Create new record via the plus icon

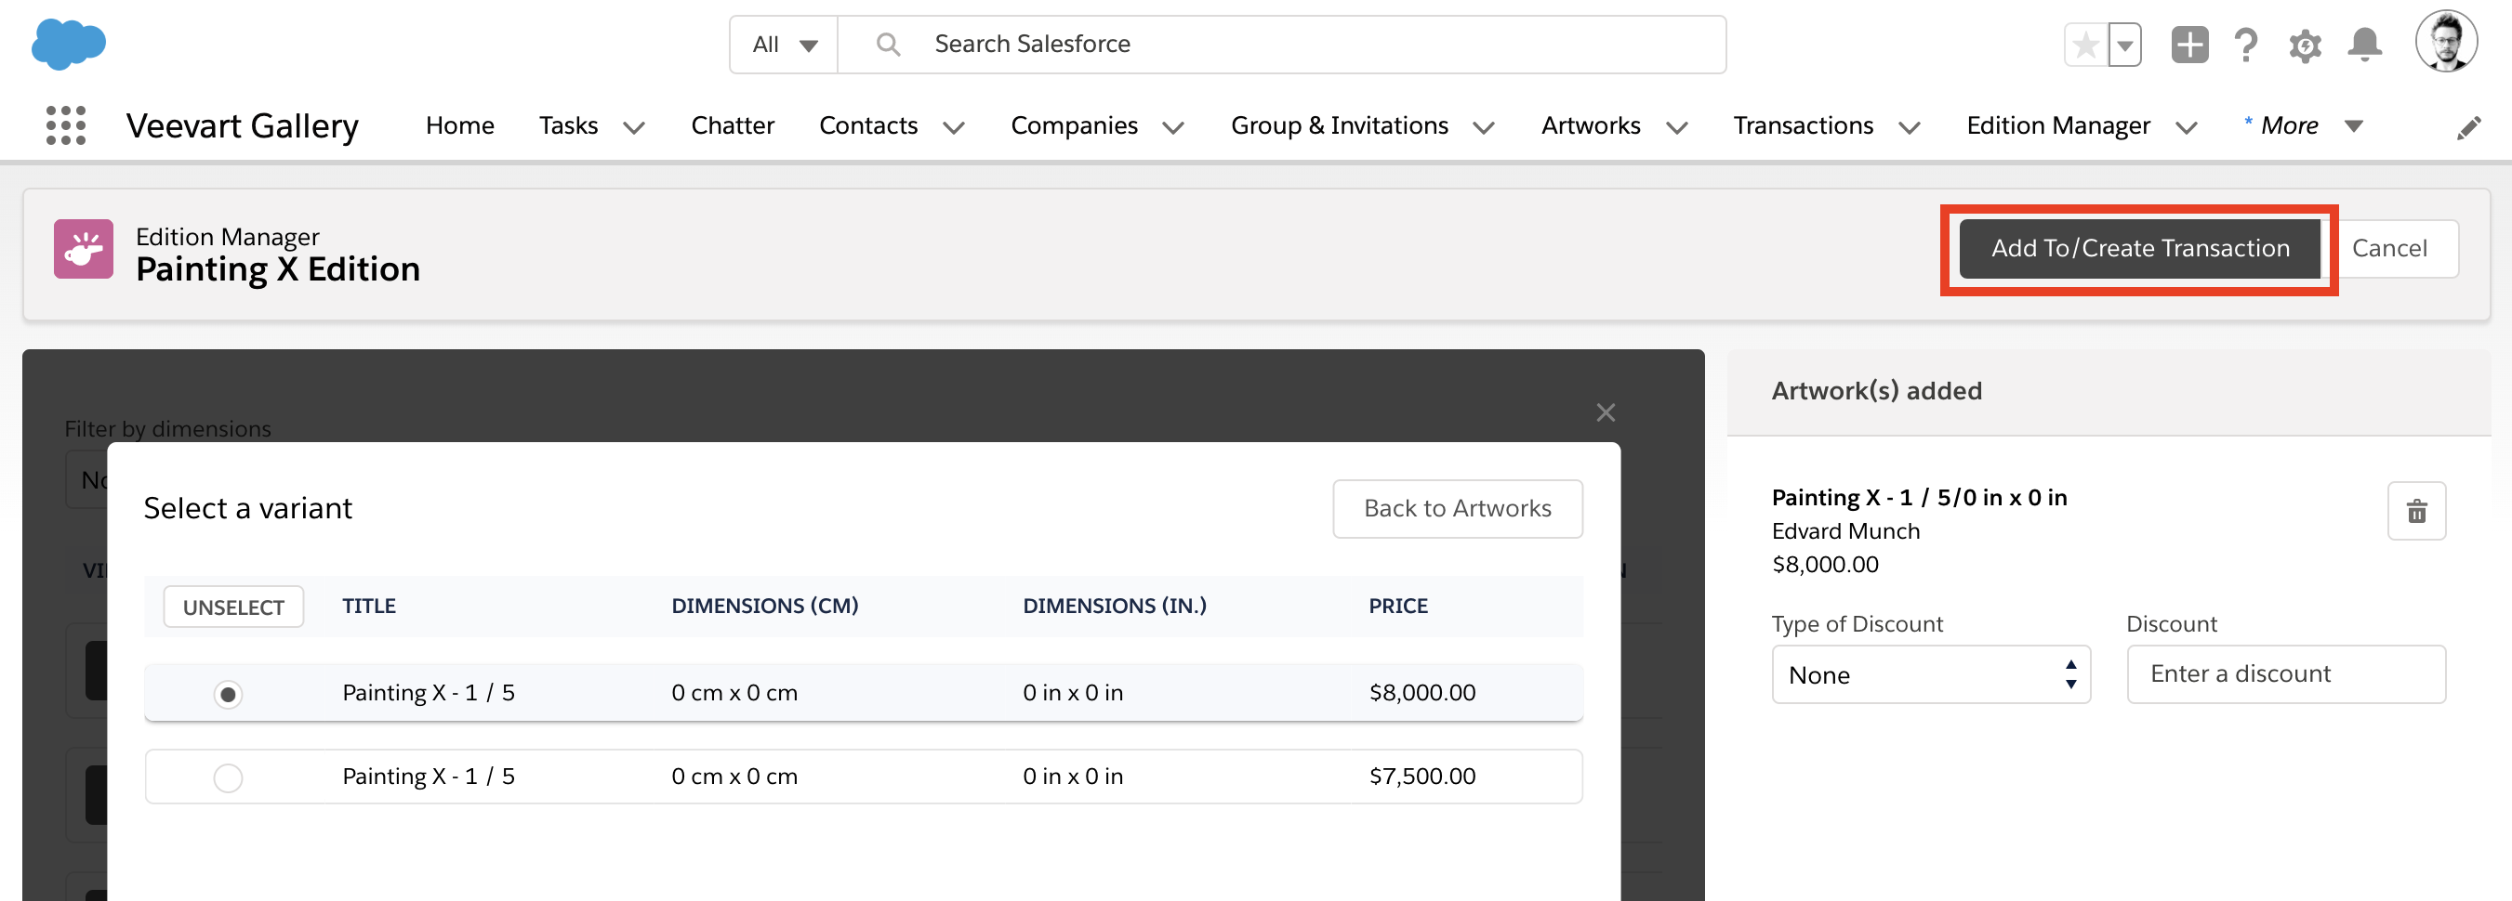tap(2188, 44)
